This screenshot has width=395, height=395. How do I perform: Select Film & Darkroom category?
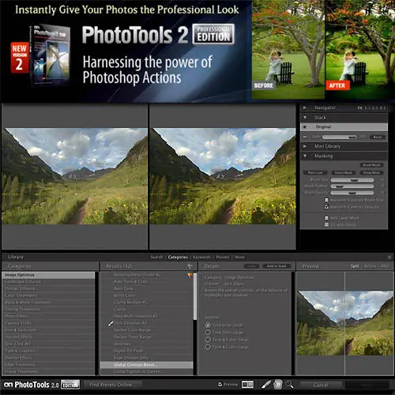coord(48,330)
